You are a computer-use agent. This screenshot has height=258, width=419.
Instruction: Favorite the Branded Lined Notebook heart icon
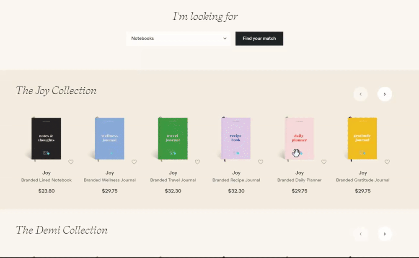click(x=71, y=162)
